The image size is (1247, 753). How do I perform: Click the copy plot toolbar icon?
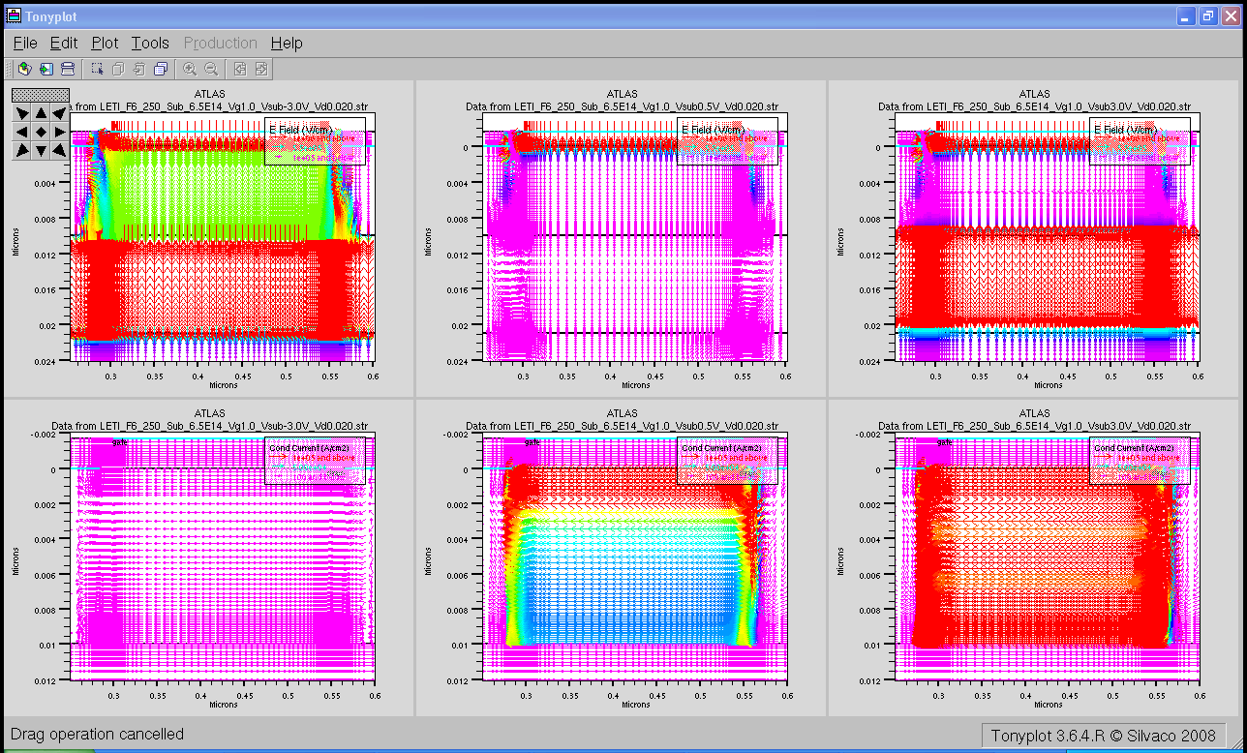pyautogui.click(x=118, y=69)
